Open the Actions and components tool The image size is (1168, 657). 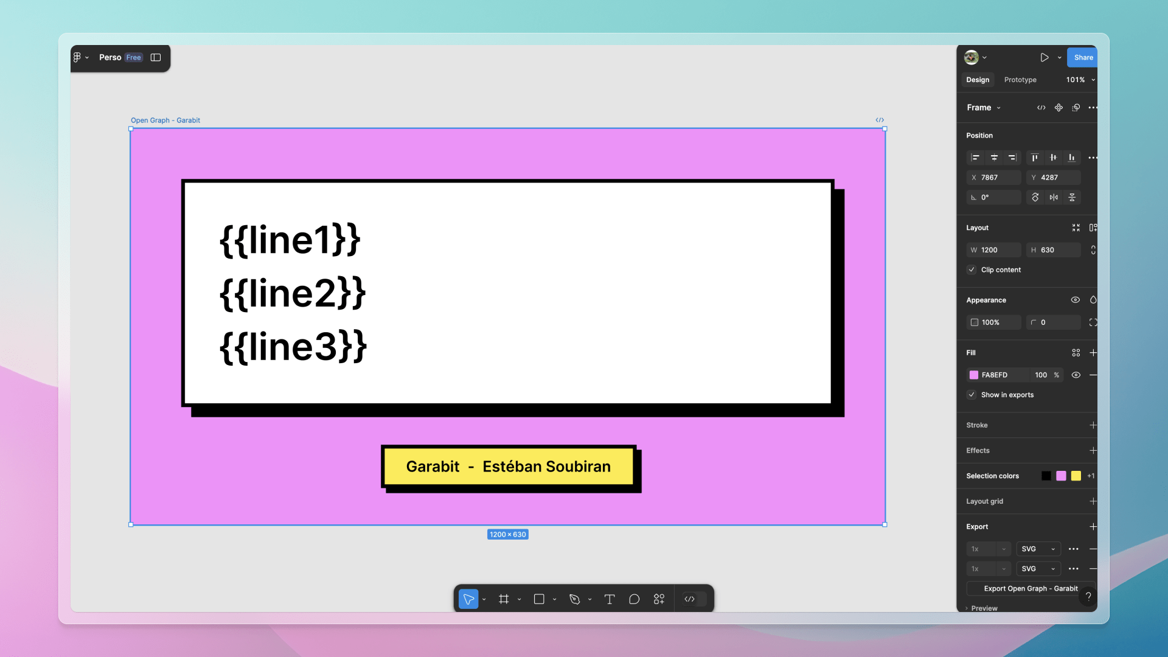[x=659, y=599]
